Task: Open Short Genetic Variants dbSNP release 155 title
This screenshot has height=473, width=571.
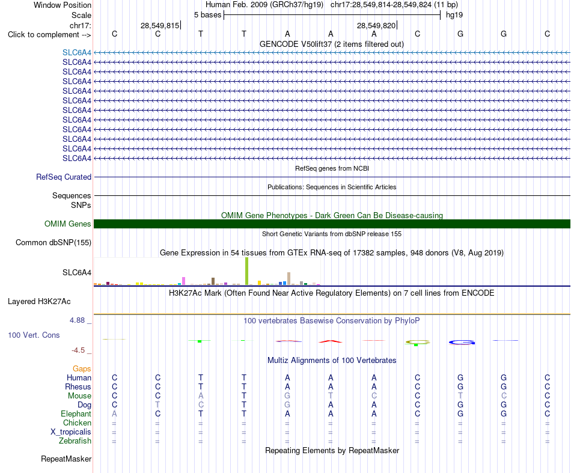Action: pyautogui.click(x=332, y=234)
